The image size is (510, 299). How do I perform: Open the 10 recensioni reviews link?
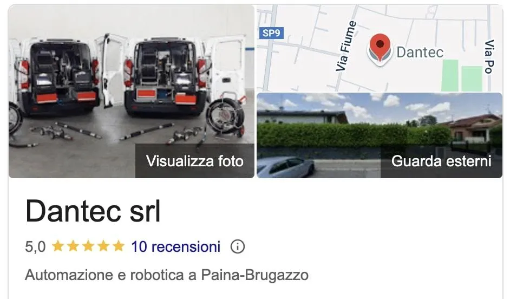click(x=175, y=246)
